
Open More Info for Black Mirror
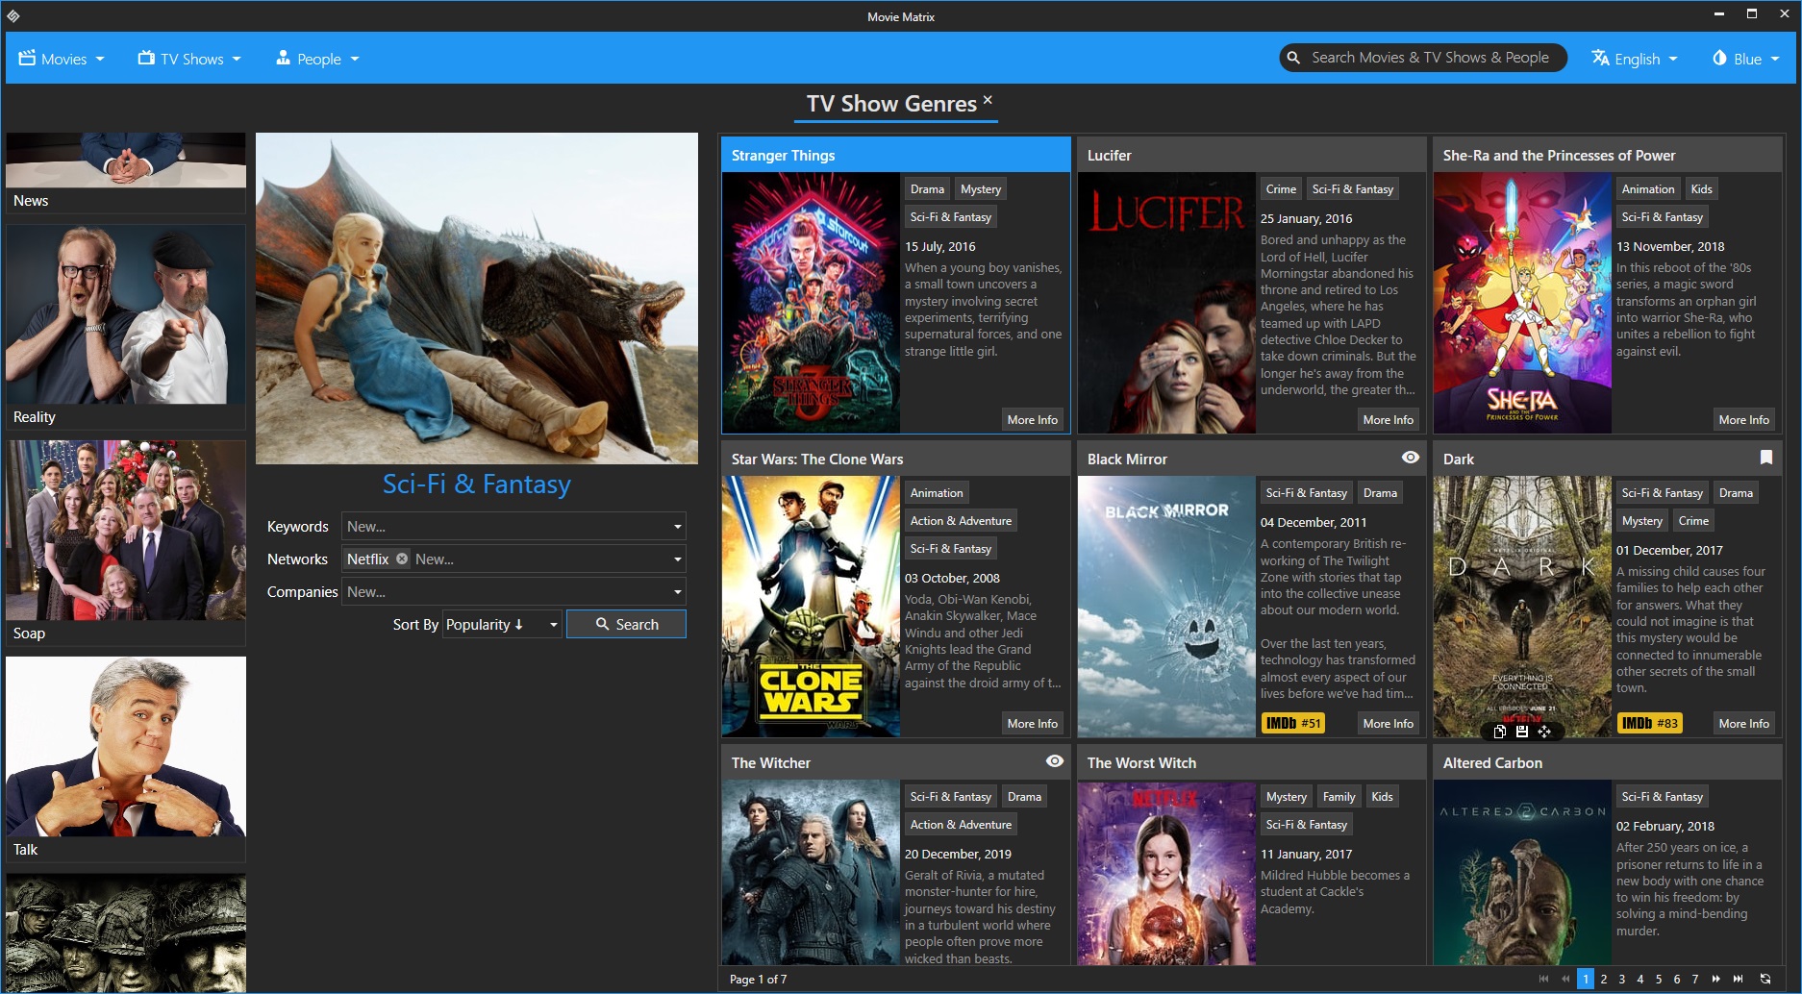click(x=1388, y=723)
